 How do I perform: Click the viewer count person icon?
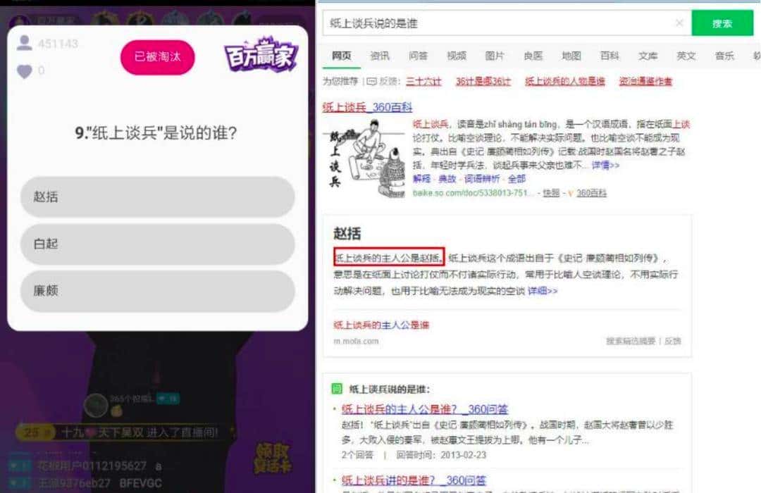click(x=23, y=43)
